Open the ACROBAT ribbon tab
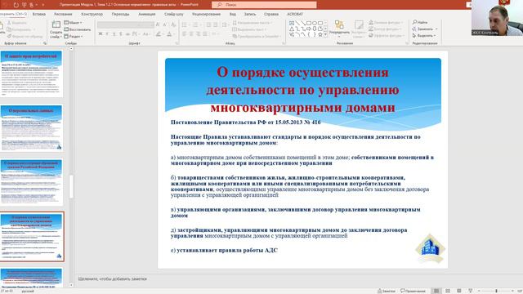Viewport: 523px width, 294px height. click(295, 15)
